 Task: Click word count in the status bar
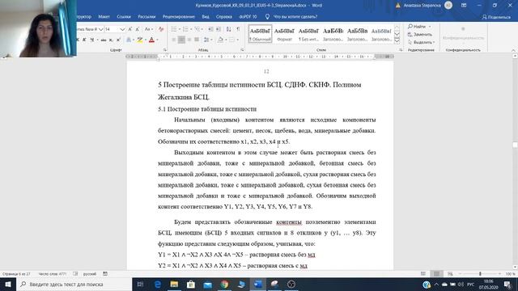coord(53,274)
